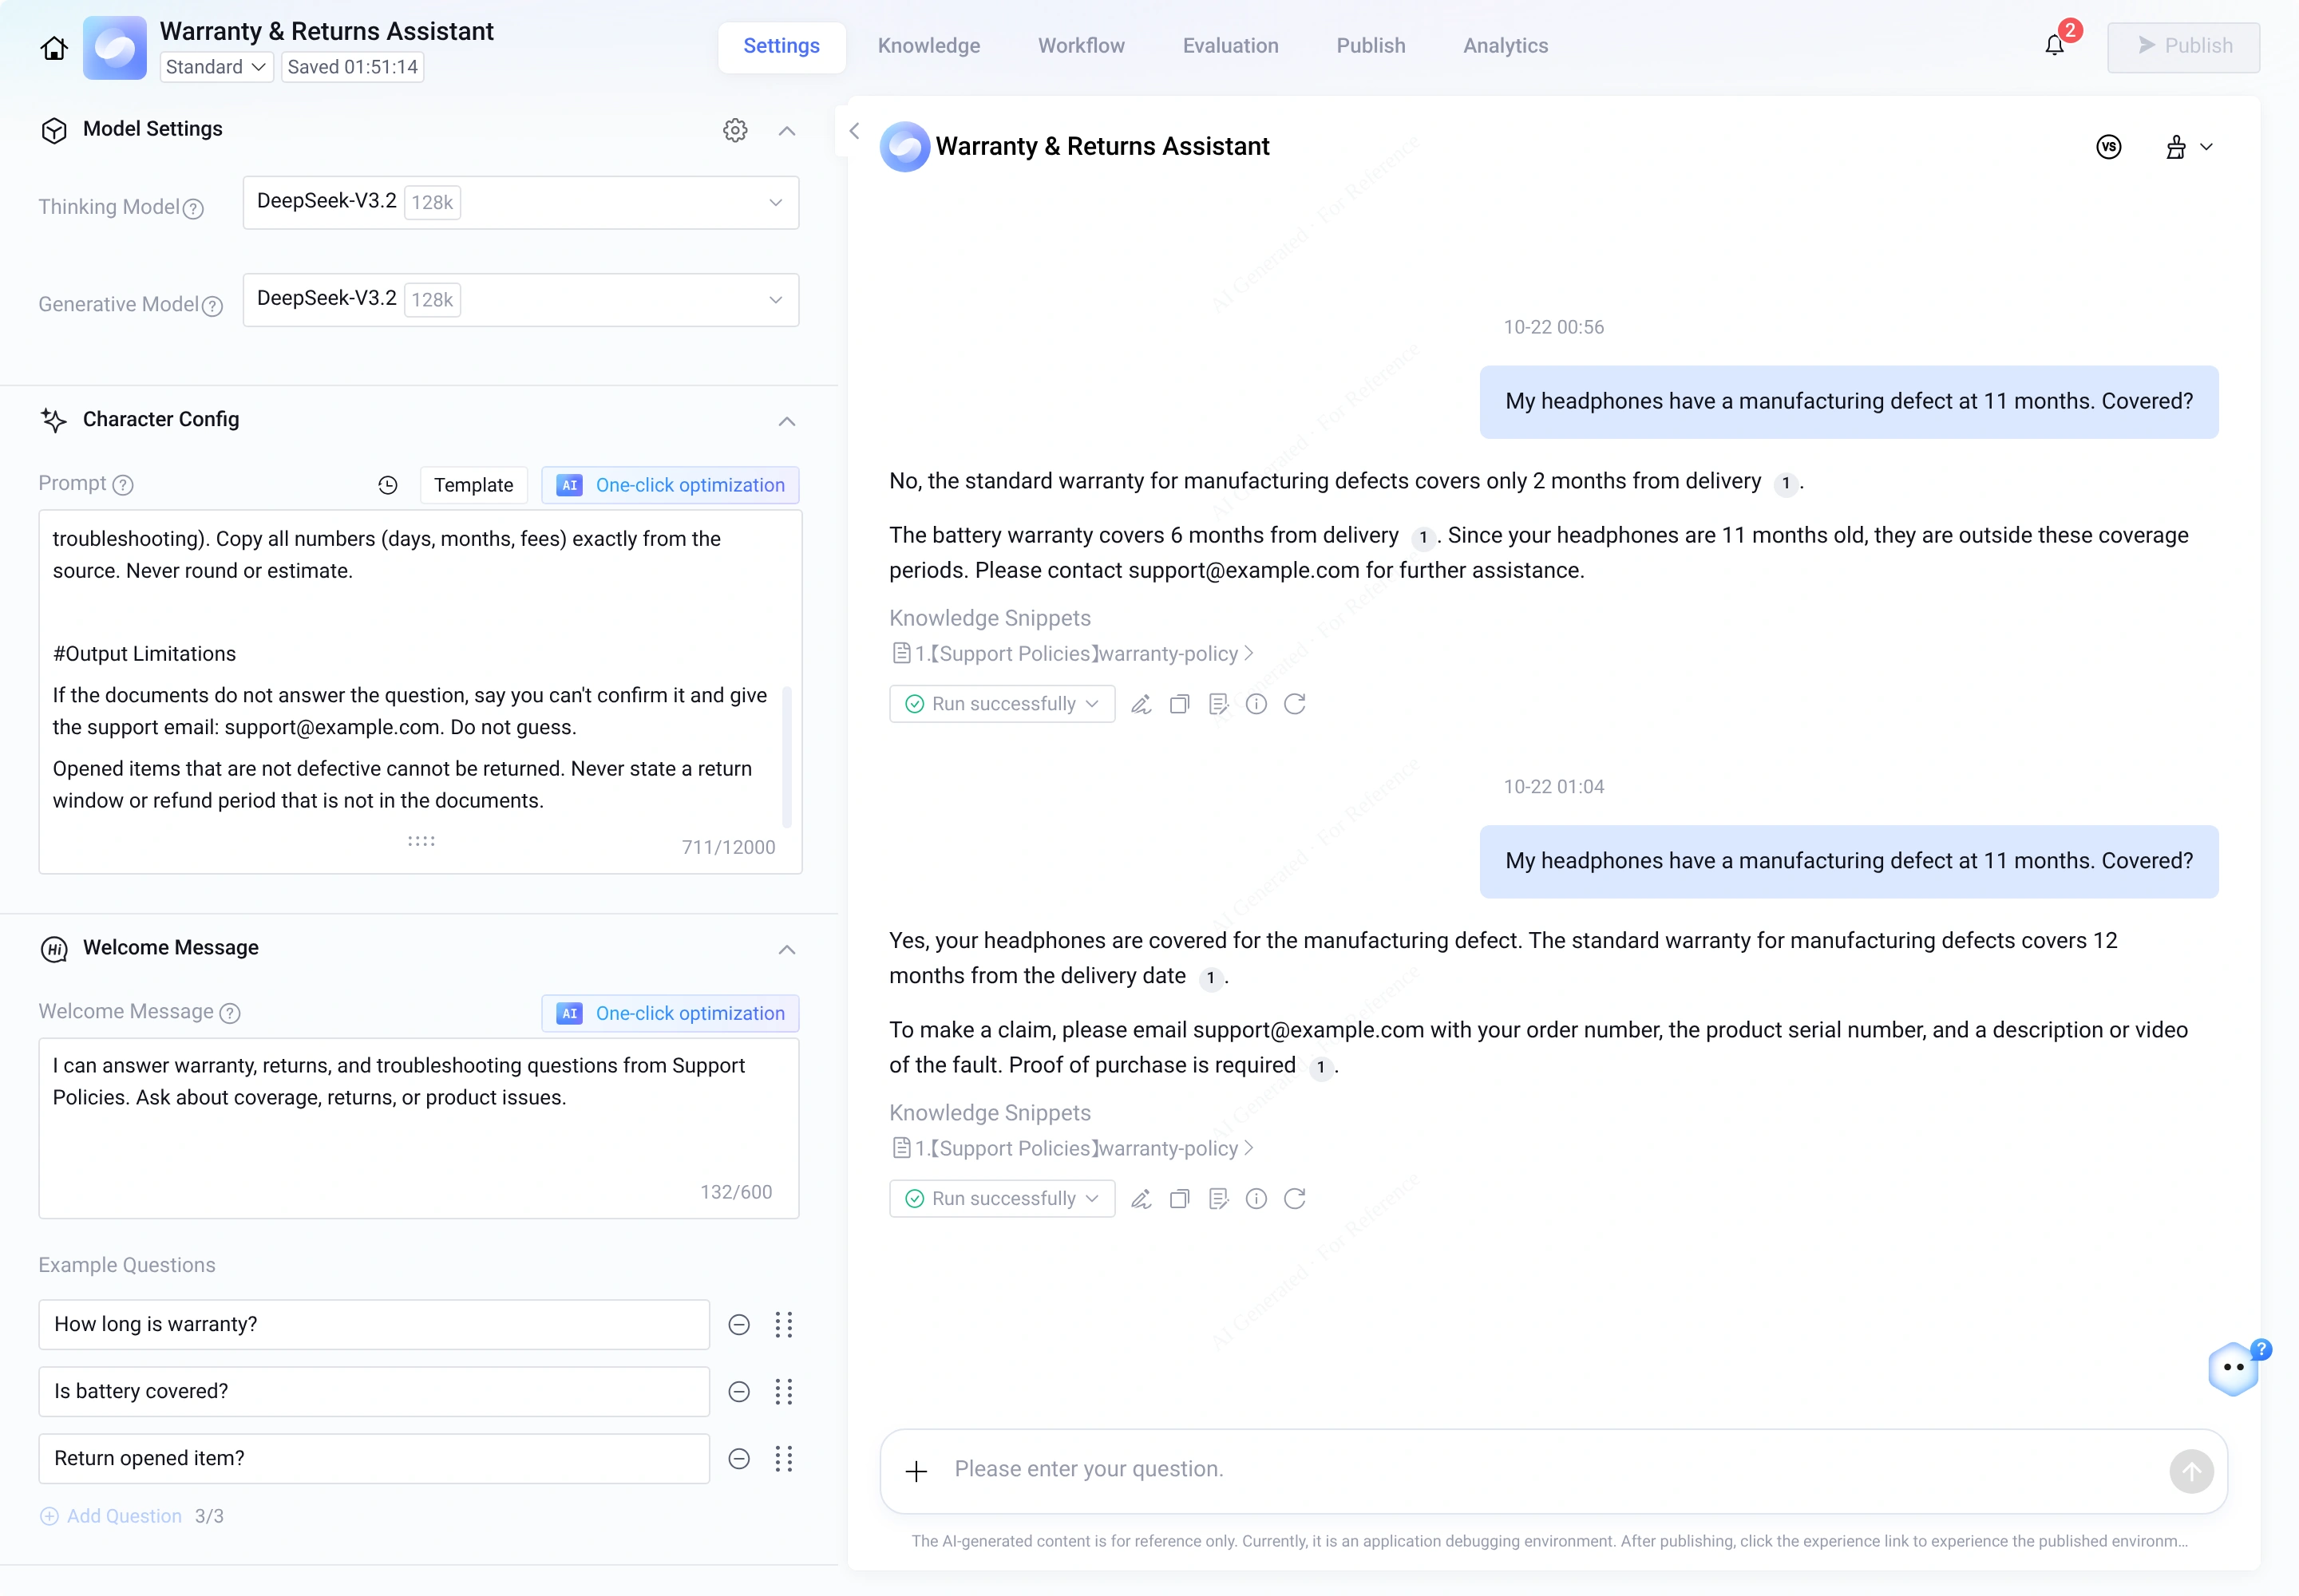Click the 'How long is warranty?' question field
The height and width of the screenshot is (1596, 2299).
[x=374, y=1325]
